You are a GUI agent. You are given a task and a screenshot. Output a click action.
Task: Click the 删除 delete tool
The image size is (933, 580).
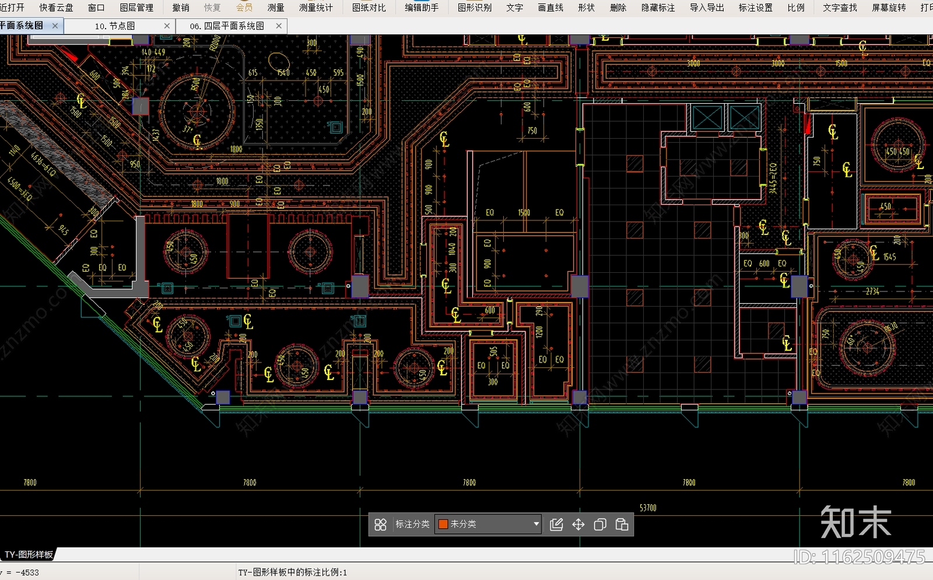point(618,8)
